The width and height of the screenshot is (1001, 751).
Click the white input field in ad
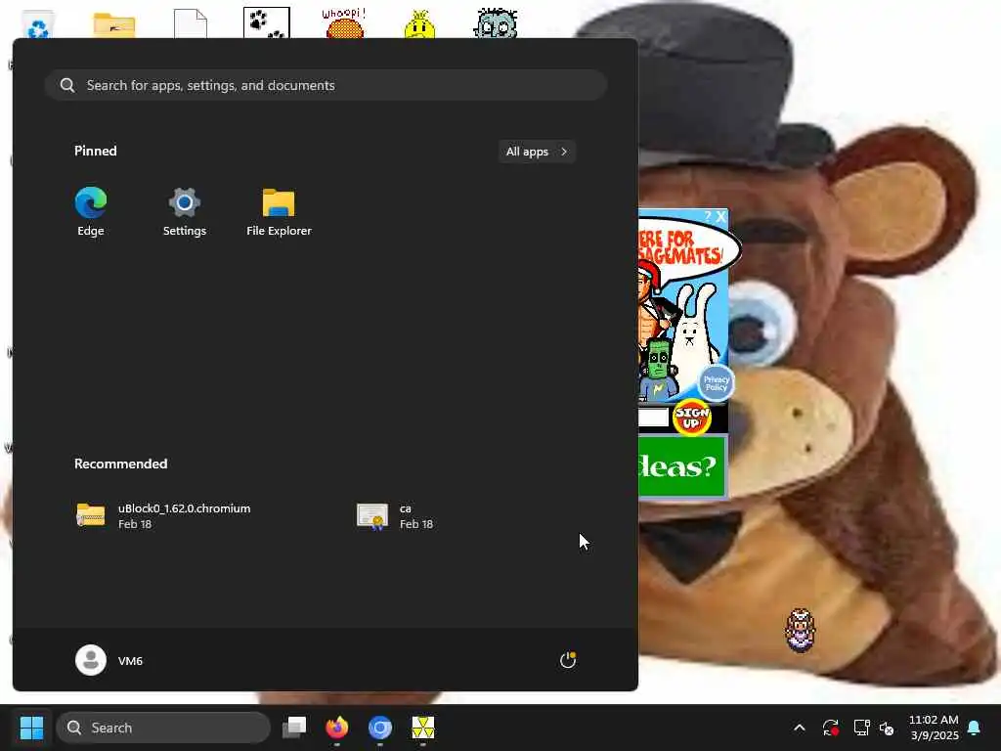point(653,418)
